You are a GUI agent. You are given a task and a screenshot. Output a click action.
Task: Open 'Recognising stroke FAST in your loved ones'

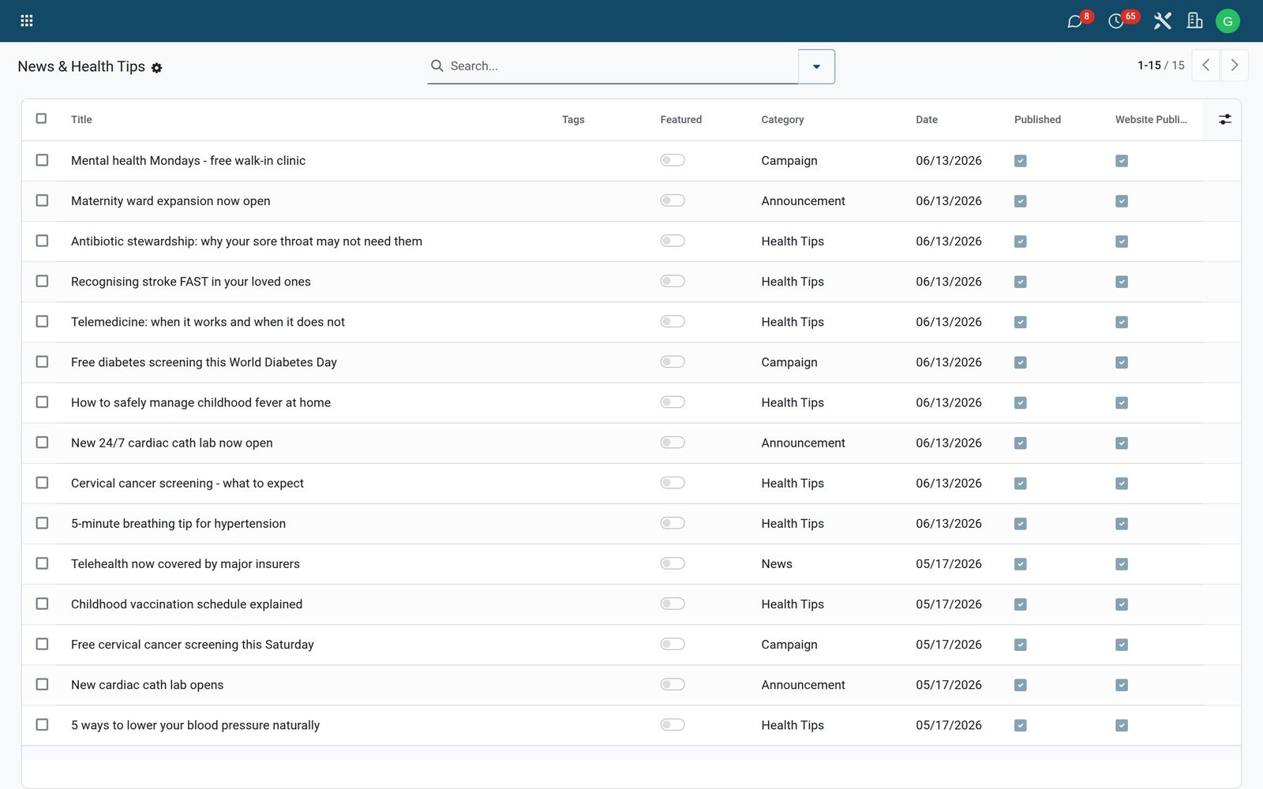[x=191, y=282]
